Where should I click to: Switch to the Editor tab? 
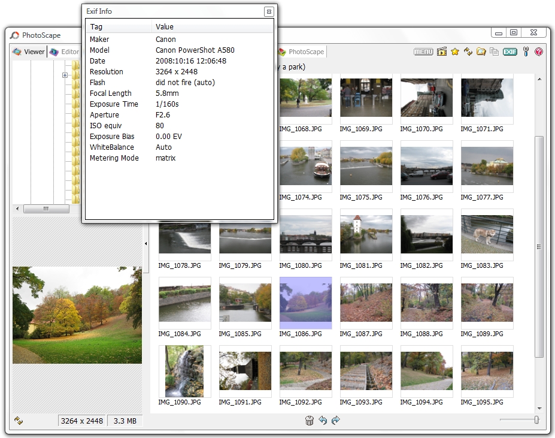(x=65, y=52)
